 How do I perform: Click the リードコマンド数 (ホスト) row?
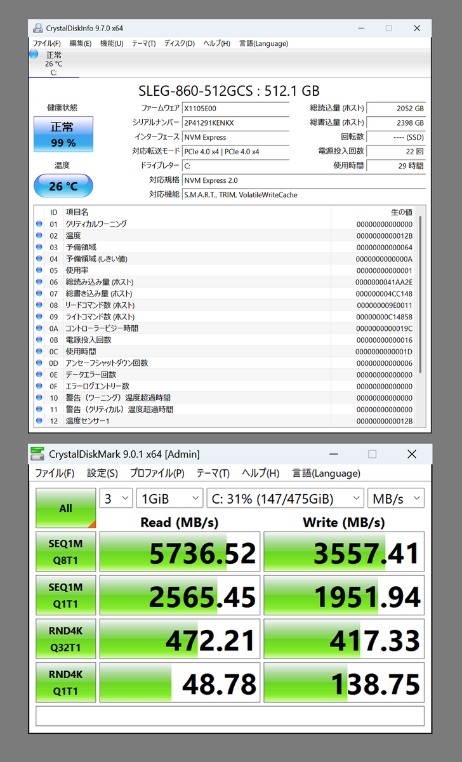[x=225, y=305]
